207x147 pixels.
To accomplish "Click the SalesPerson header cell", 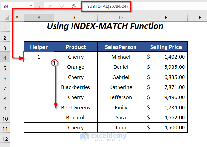I will (121, 47).
